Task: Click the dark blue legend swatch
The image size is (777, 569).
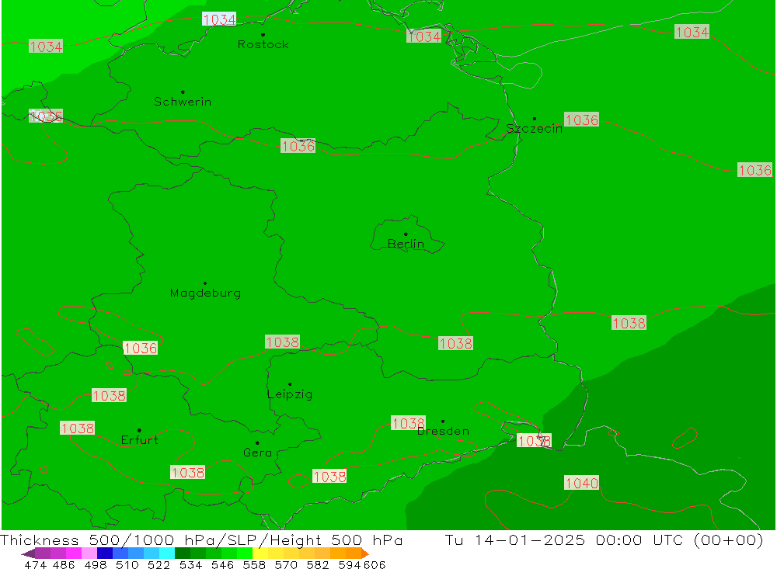Action: point(105,553)
